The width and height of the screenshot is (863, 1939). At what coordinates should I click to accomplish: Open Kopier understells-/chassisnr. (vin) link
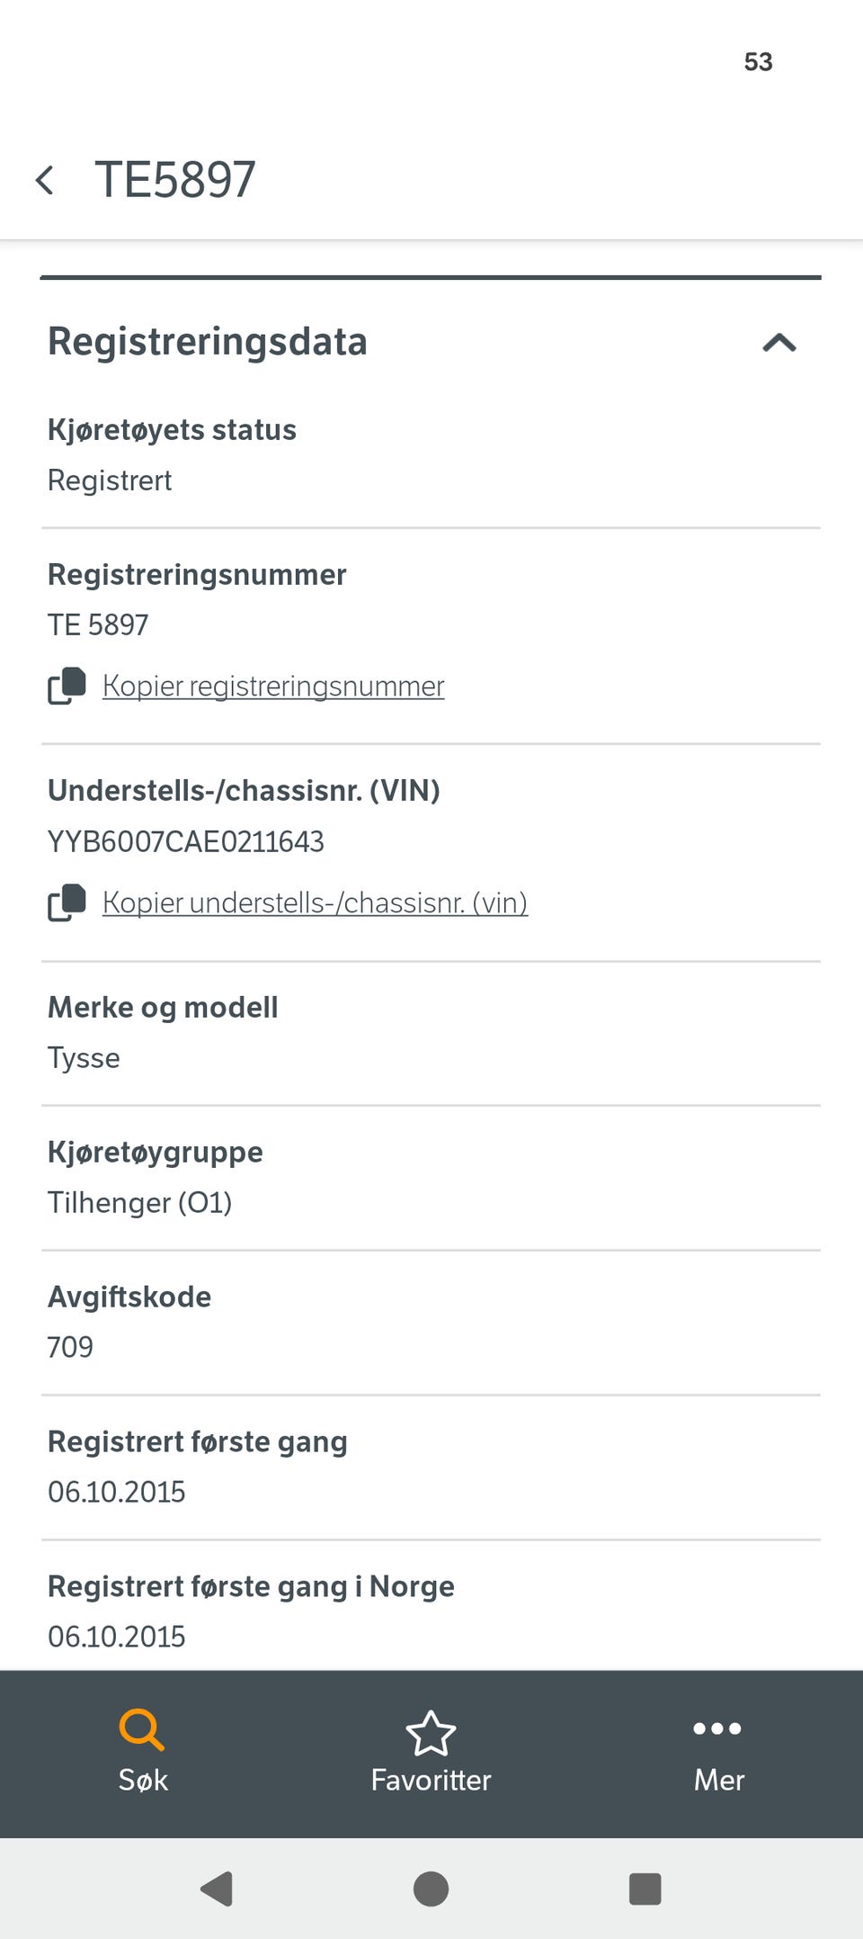click(x=315, y=902)
